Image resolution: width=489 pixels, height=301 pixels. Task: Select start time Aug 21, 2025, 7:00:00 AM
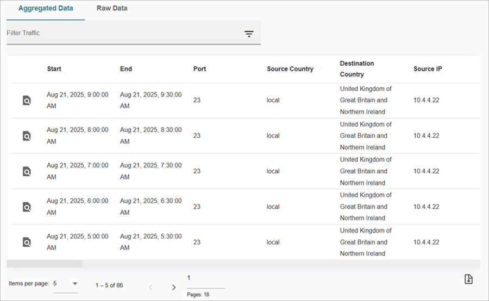click(x=78, y=171)
